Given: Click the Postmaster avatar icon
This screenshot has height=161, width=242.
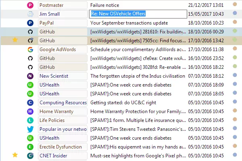Looking at the screenshot, I should pos(30,5).
